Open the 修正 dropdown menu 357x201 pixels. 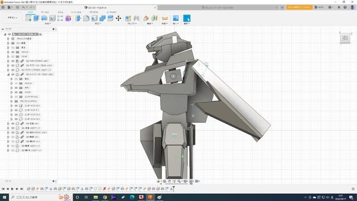tap(98, 23)
